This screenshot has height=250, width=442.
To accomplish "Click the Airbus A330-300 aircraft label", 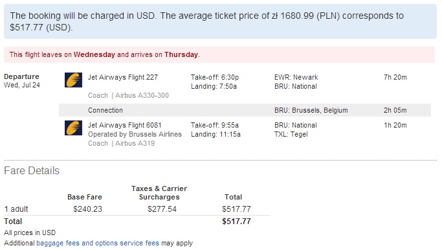I will point(142,95).
